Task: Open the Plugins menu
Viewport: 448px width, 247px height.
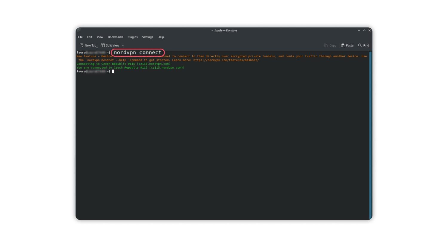Action: pos(133,37)
